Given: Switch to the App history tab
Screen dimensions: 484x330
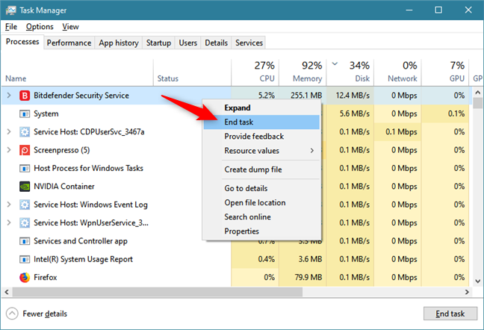Looking at the screenshot, I should pos(119,43).
